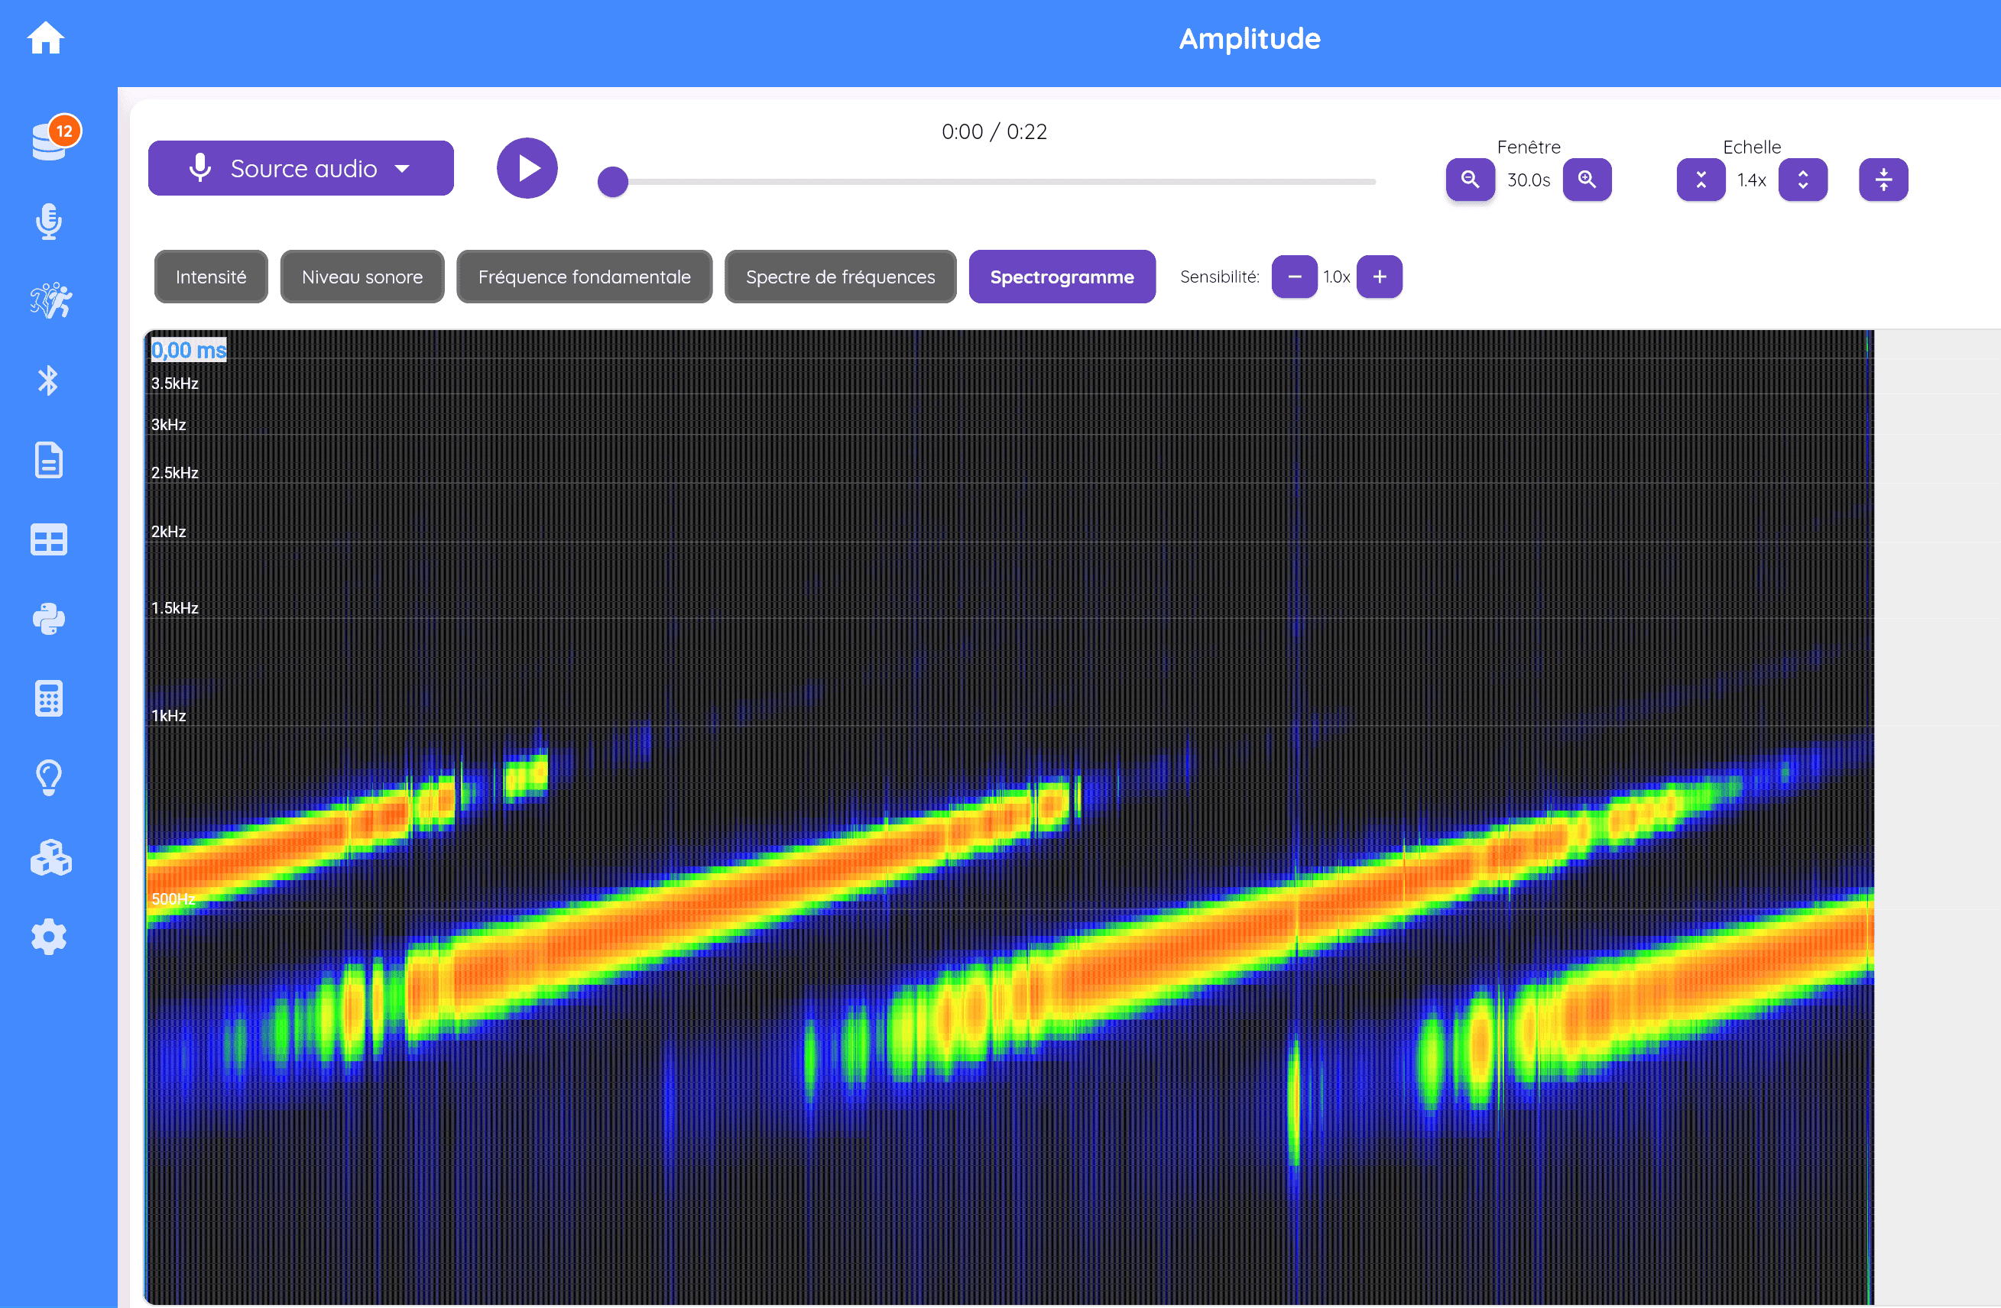Switch to the Spectre de fréquences tab
Screen dimensions: 2001x1308
click(841, 277)
